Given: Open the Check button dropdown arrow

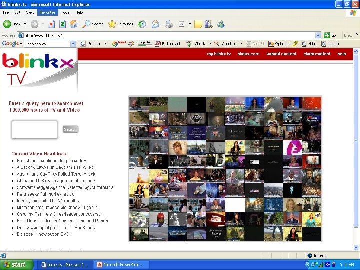Looking at the screenshot, I should click(210, 44).
